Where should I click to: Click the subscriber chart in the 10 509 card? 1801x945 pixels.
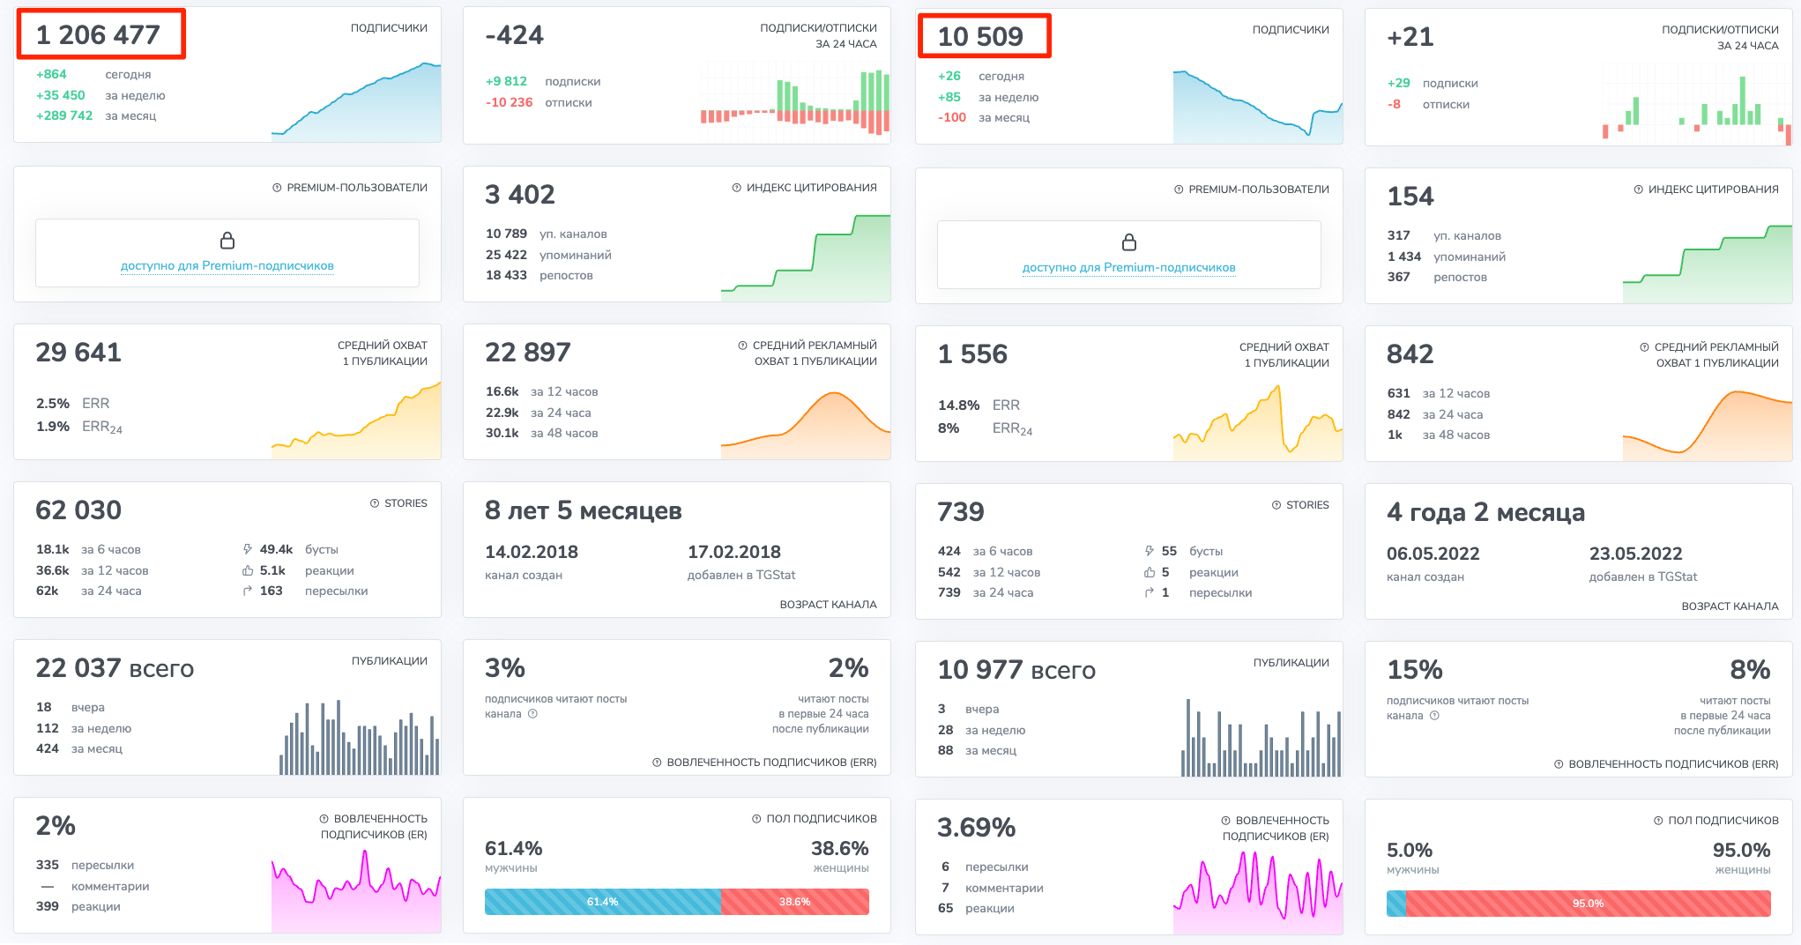[1258, 106]
